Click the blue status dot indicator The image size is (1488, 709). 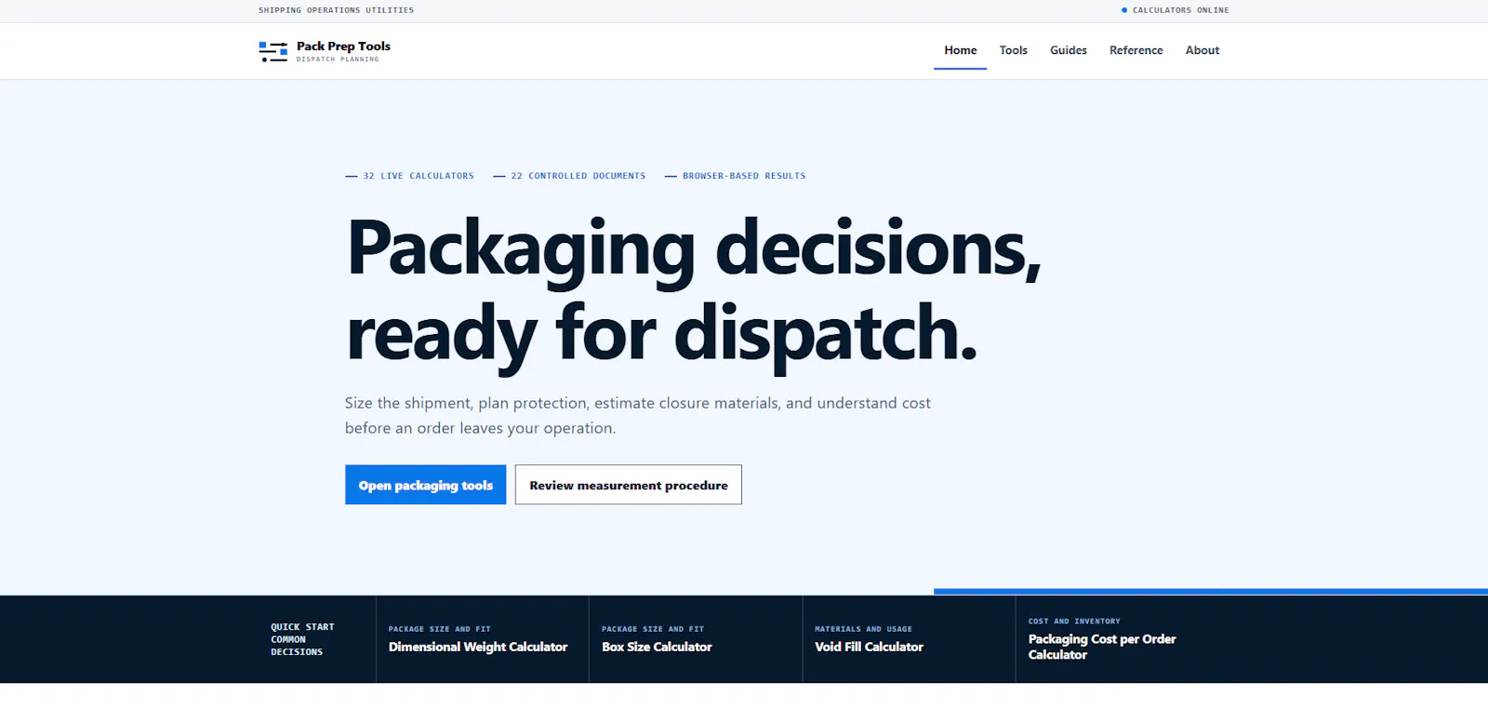coord(1124,10)
